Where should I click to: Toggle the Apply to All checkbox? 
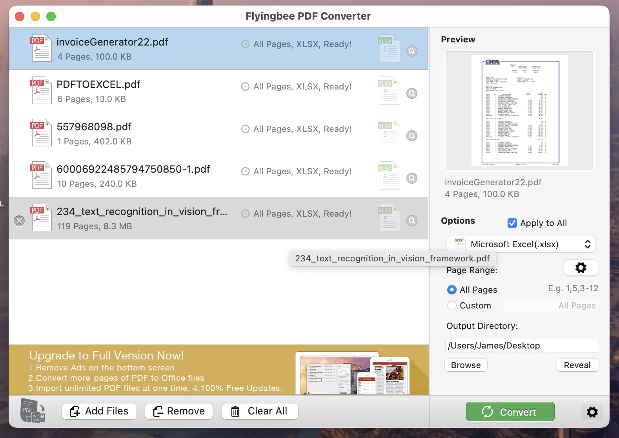click(x=512, y=223)
